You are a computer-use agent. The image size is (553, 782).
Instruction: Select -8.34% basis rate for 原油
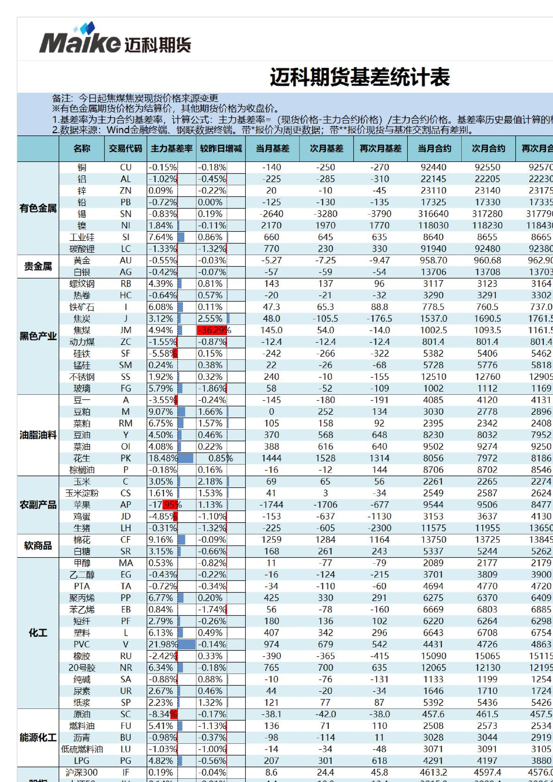click(x=172, y=715)
